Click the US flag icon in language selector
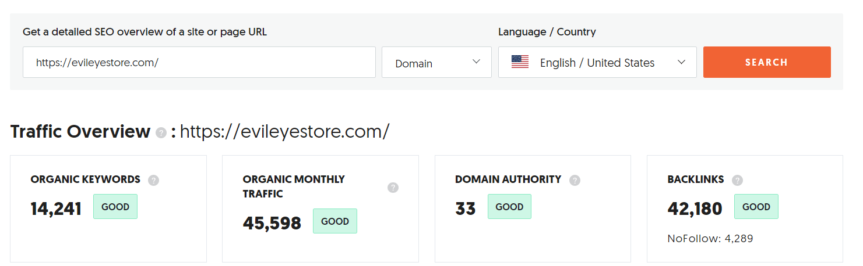The height and width of the screenshot is (266, 863). pyautogui.click(x=520, y=62)
